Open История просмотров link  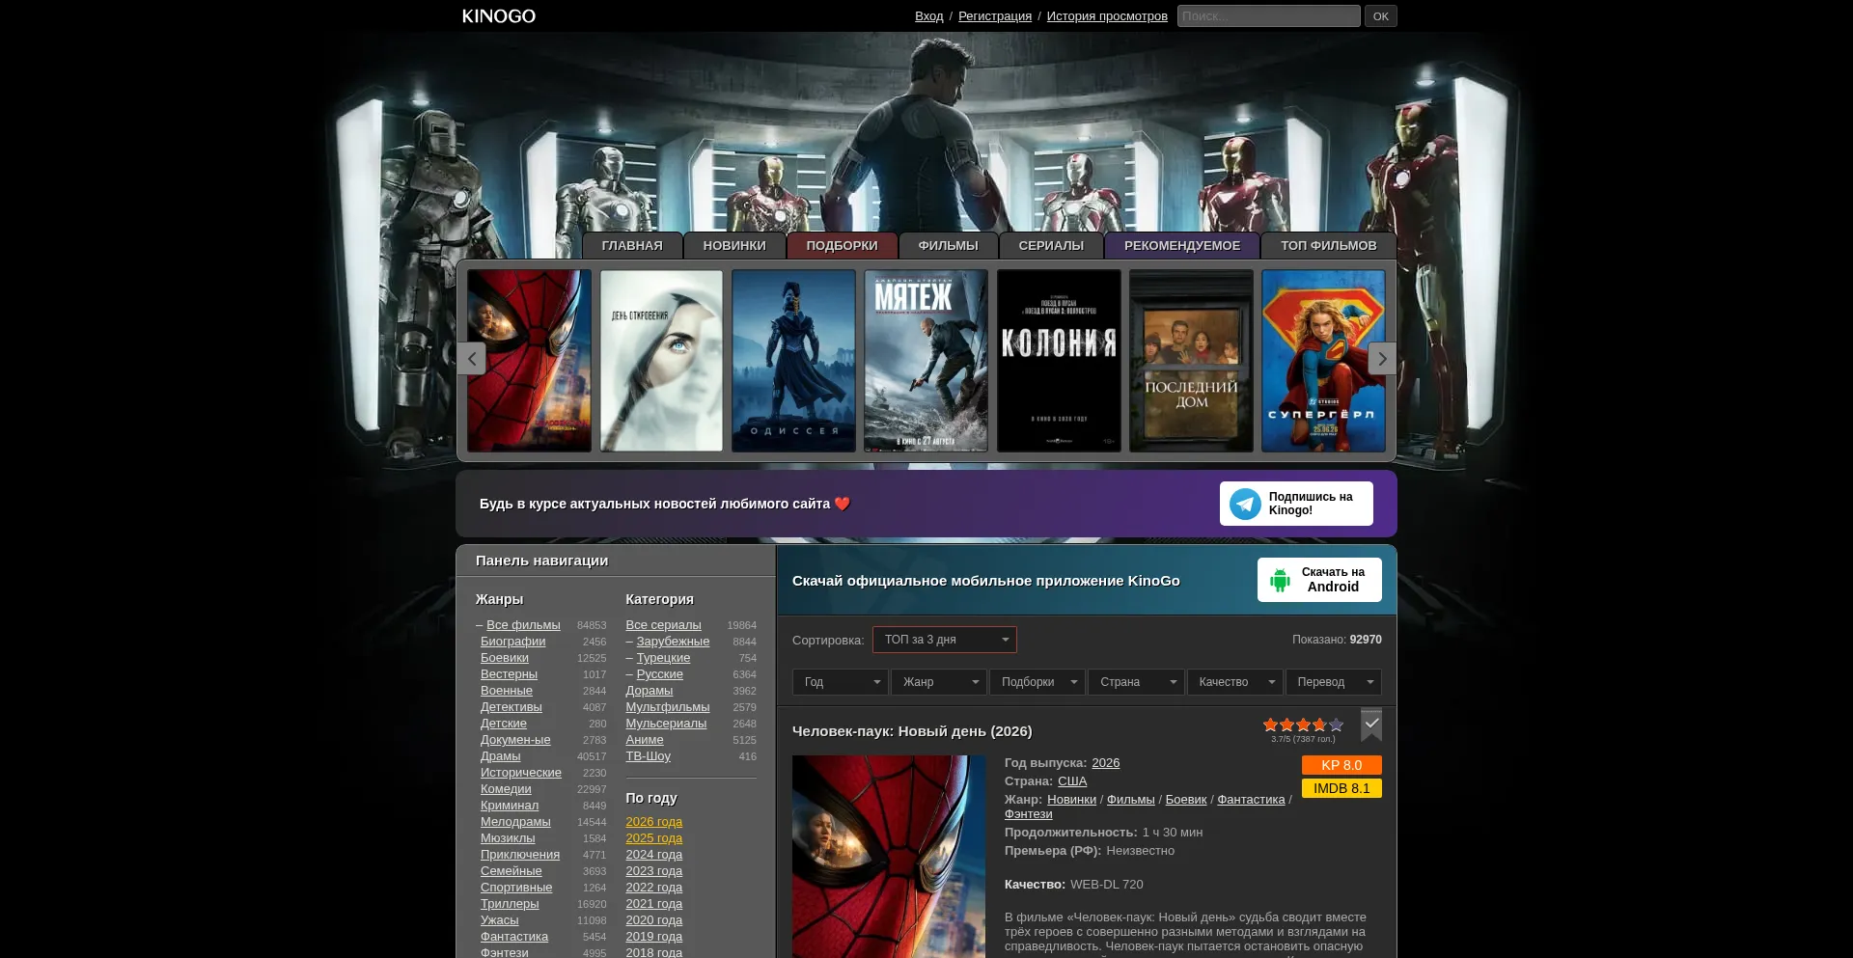pyautogui.click(x=1107, y=16)
